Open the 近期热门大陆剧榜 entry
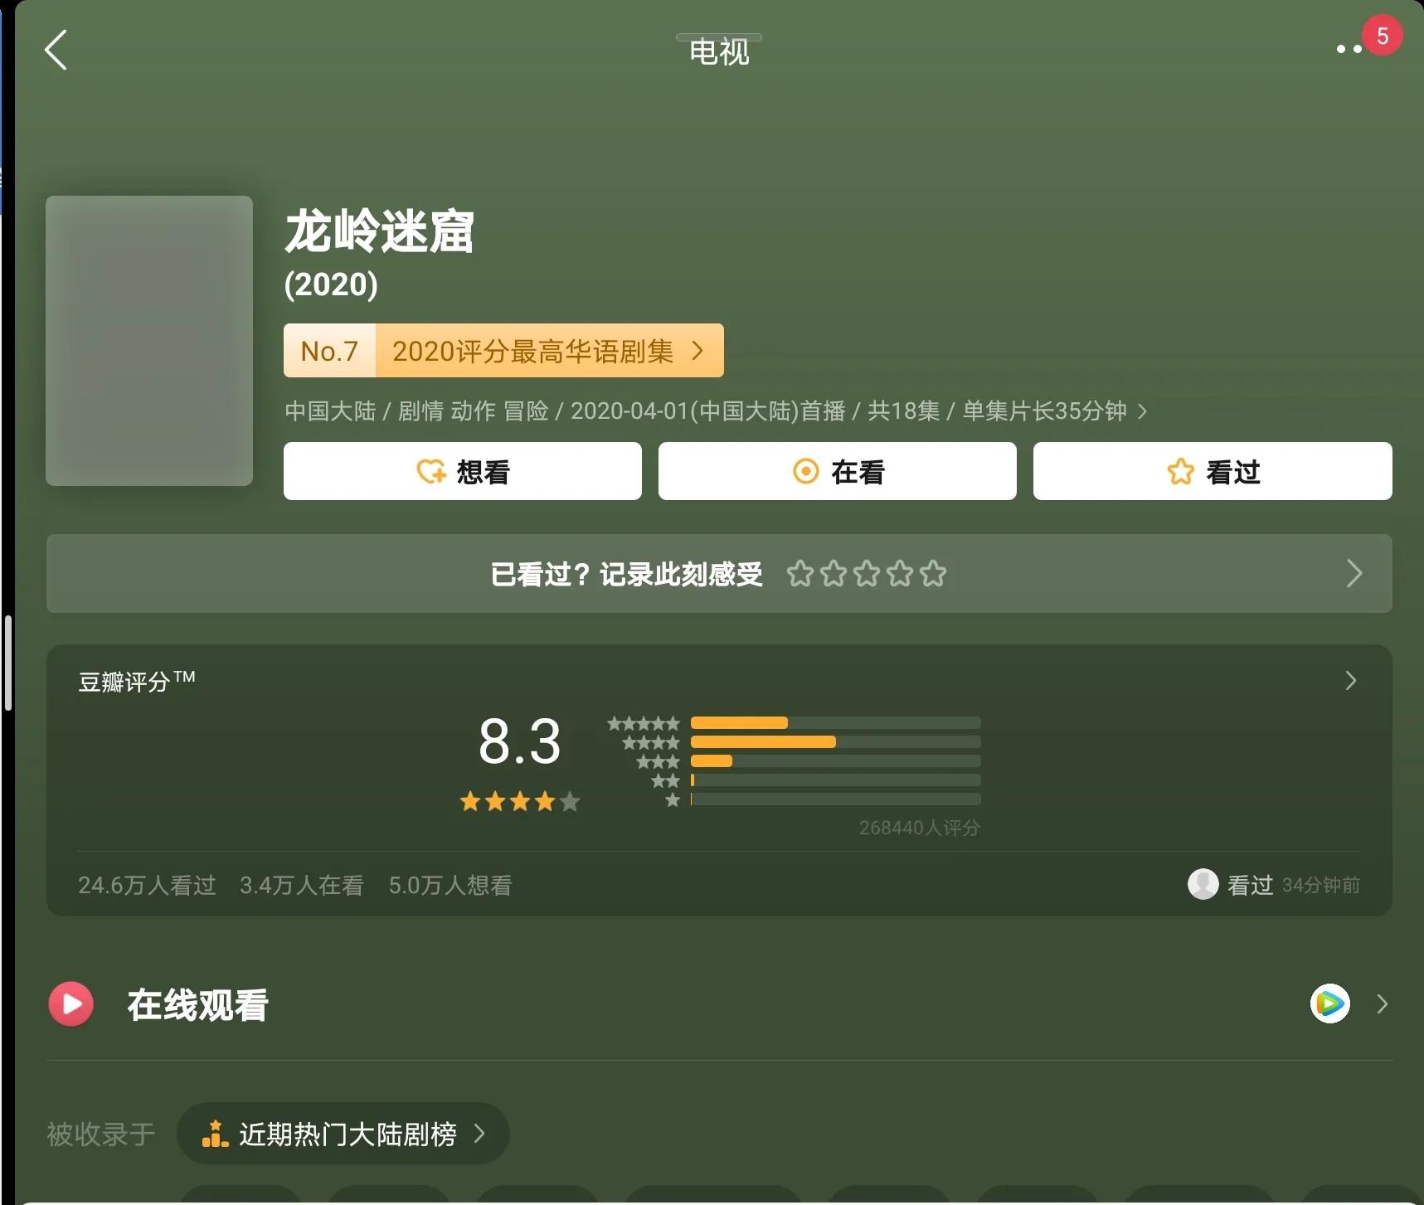The image size is (1424, 1205). 348,1134
